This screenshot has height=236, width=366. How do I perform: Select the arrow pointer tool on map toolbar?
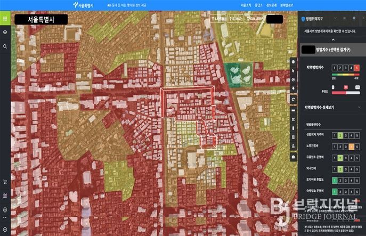[294, 70]
